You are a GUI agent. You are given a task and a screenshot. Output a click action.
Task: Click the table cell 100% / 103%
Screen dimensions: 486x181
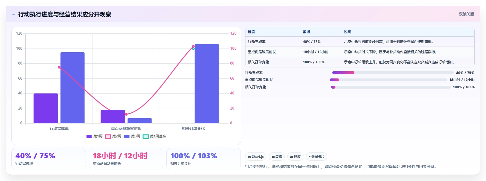pyautogui.click(x=314, y=62)
